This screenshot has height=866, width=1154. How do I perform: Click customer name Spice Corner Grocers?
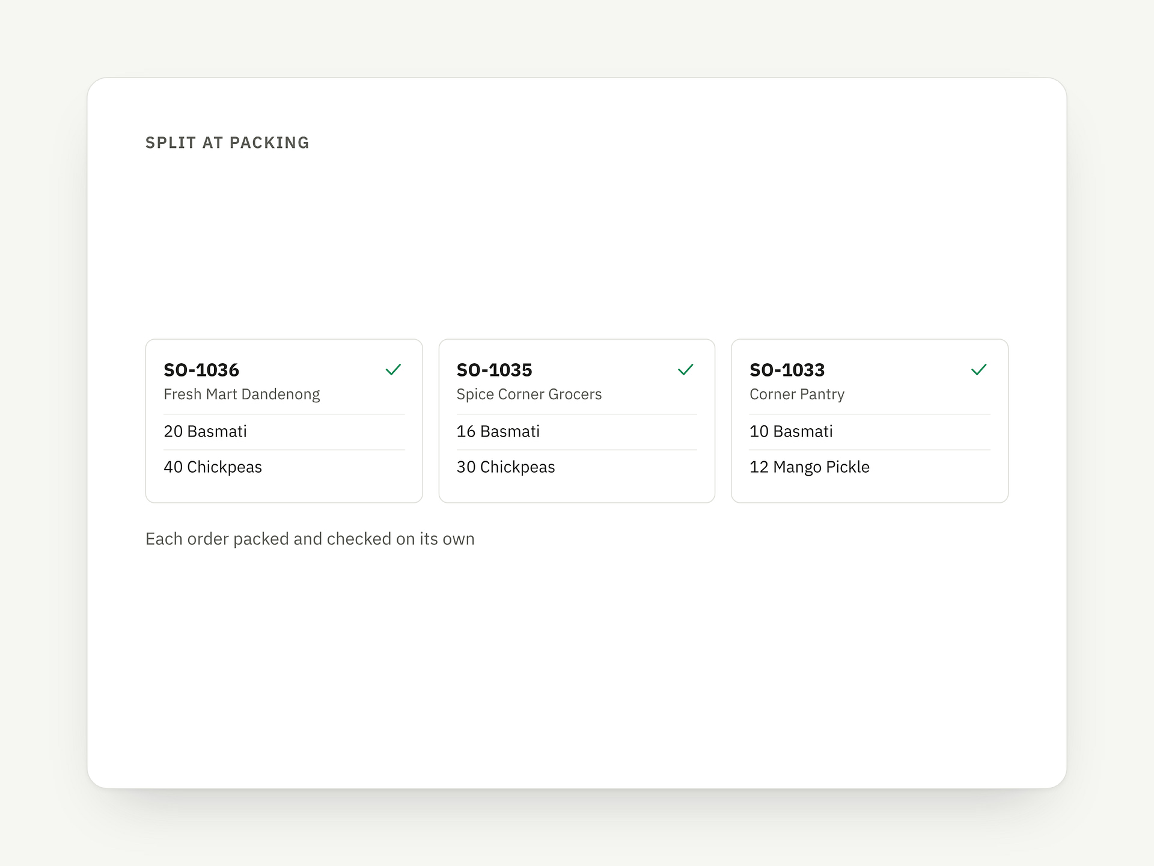click(529, 395)
